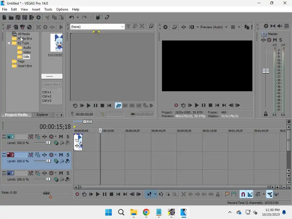Screen dimensions: 292x219
Task: Switch to the Explorer tab
Action: click(x=42, y=115)
